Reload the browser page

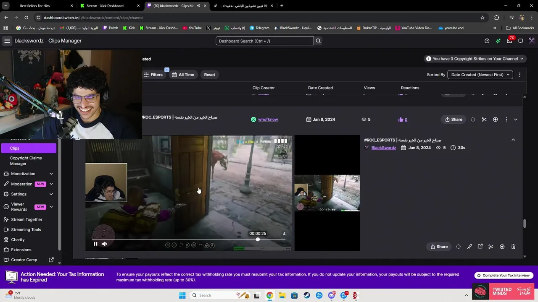(26, 18)
